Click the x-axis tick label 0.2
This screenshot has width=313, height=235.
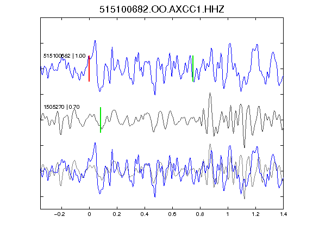point(117,214)
